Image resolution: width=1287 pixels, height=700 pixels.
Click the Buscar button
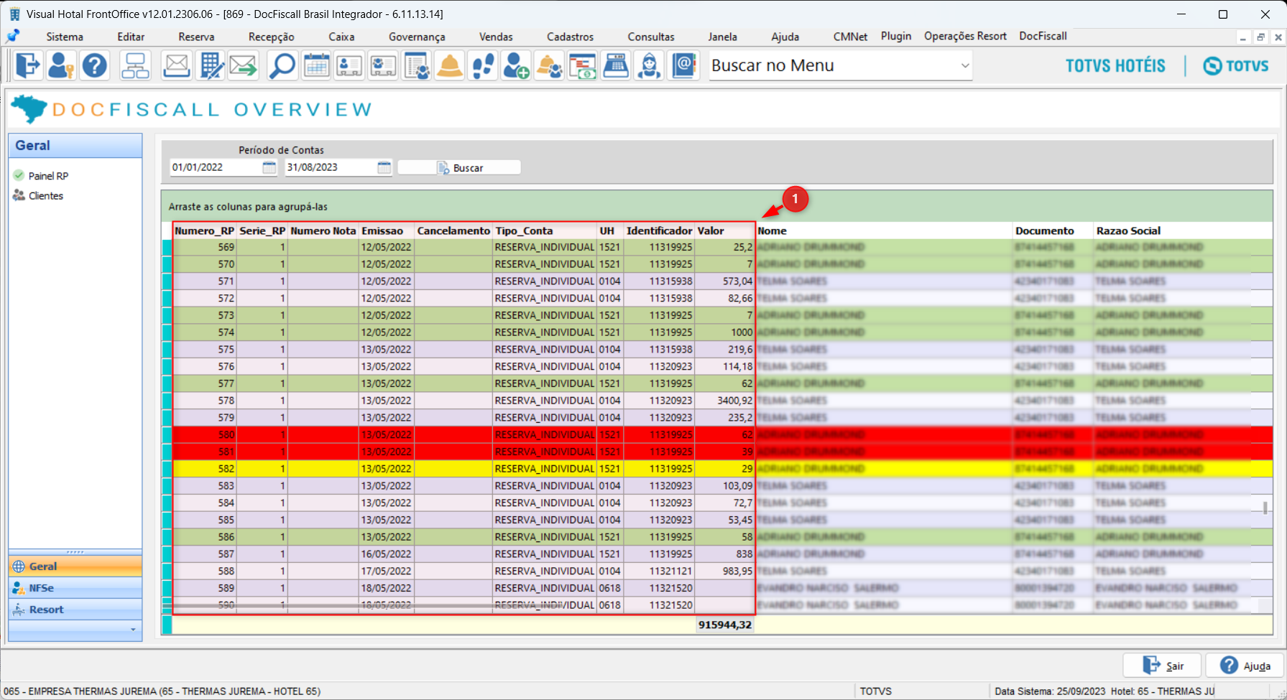coord(460,167)
